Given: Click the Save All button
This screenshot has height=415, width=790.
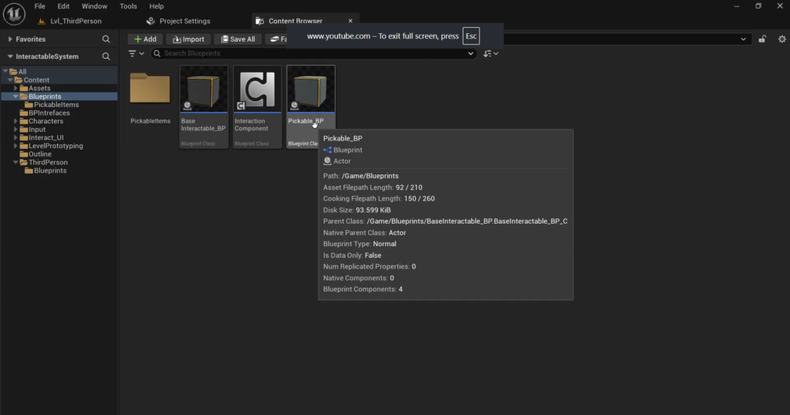Looking at the screenshot, I should (238, 39).
